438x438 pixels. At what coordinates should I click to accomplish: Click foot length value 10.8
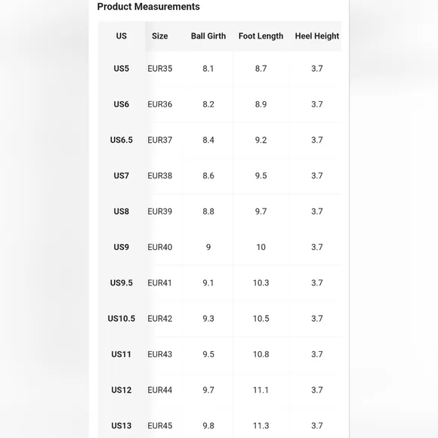tap(261, 354)
